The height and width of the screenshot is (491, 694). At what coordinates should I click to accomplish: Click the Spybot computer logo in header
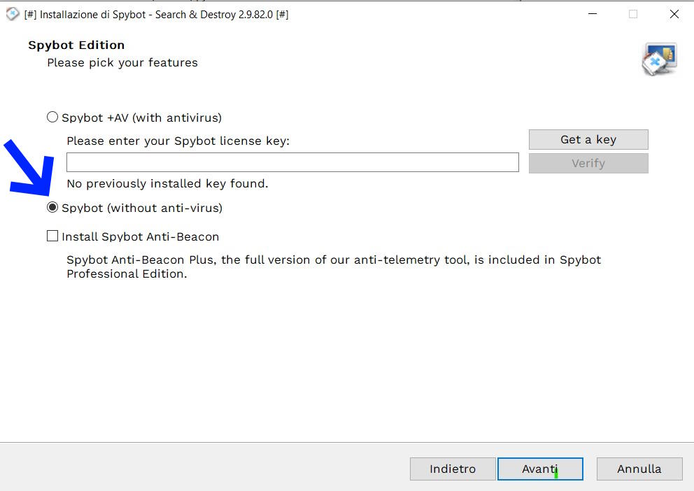tap(660, 59)
